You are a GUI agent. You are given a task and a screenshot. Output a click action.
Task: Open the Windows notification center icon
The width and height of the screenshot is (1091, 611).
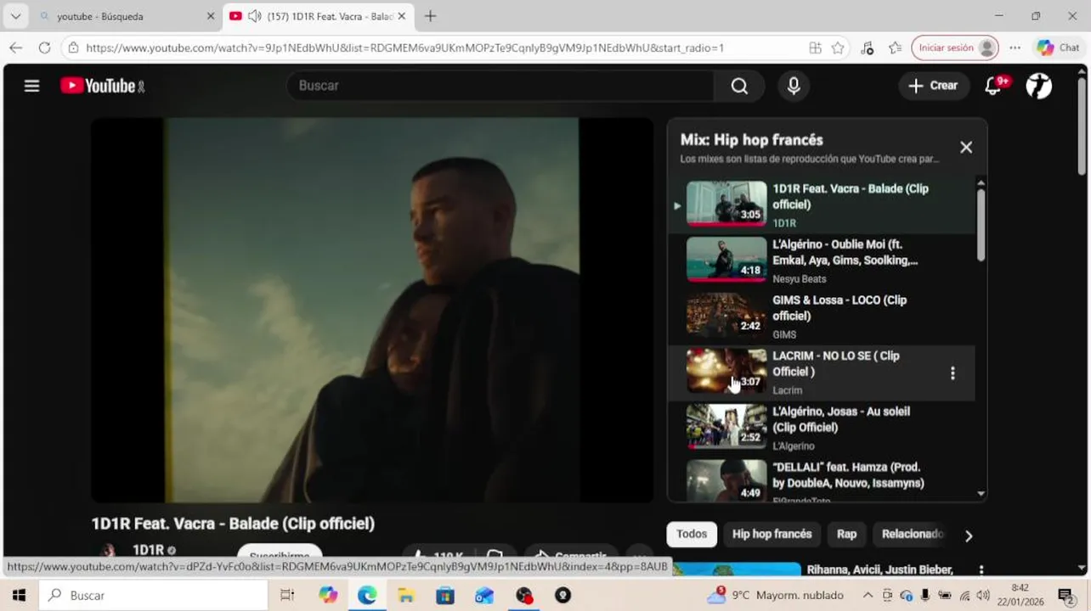pos(1066,596)
